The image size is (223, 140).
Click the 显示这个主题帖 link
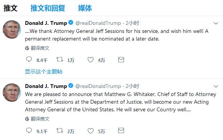click(44, 72)
